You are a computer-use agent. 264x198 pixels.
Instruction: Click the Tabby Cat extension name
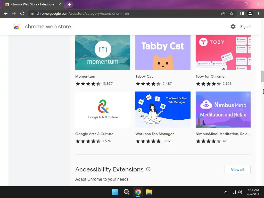pyautogui.click(x=144, y=76)
